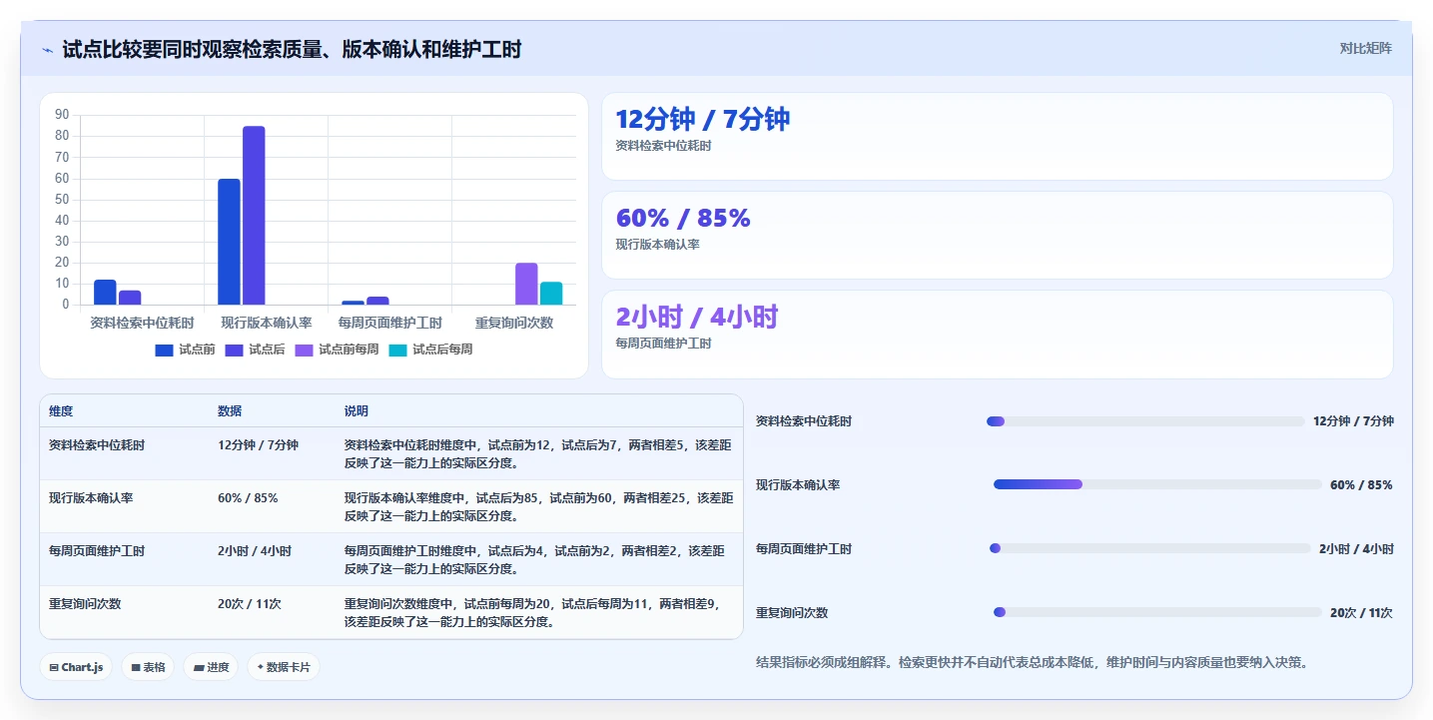Click the 试点后 bar of 每周页面维护工时
The width and height of the screenshot is (1433, 720).
click(x=377, y=301)
